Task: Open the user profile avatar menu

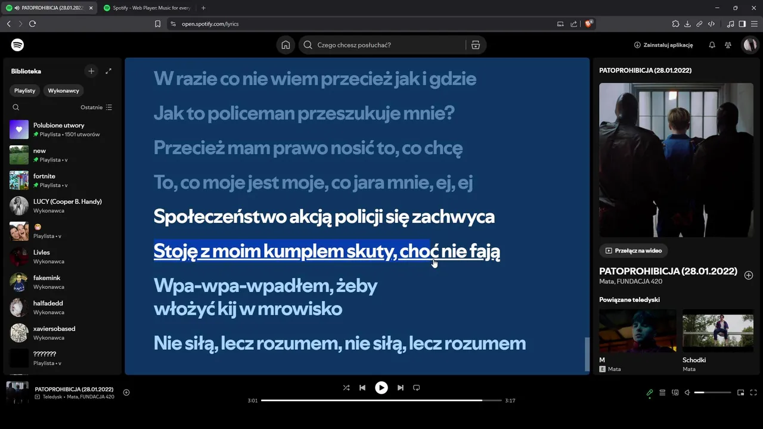Action: coord(749,45)
